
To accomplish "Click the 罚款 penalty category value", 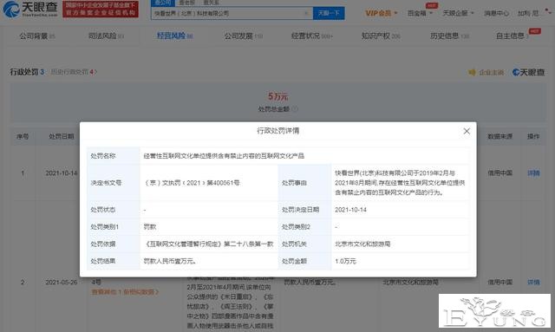I will 150,227.
